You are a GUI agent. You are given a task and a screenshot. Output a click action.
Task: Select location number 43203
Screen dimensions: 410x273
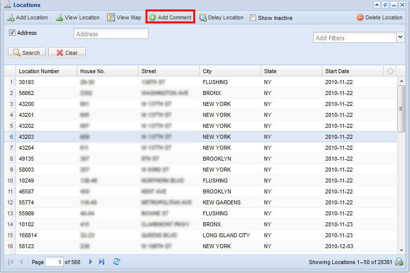26,137
